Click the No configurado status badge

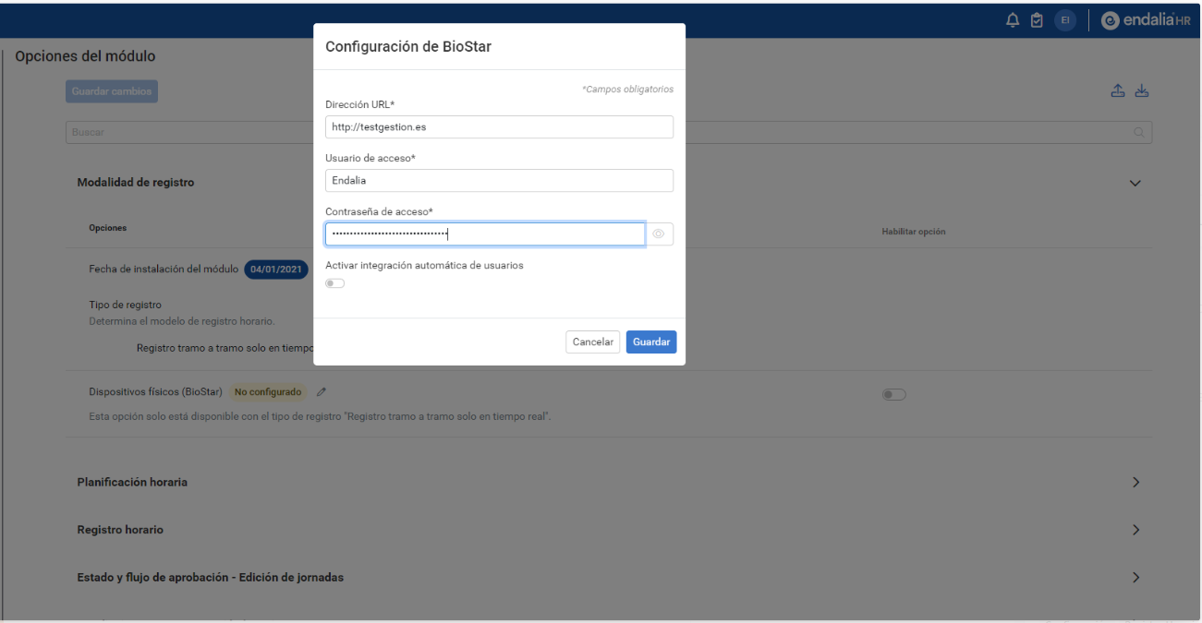tap(268, 392)
